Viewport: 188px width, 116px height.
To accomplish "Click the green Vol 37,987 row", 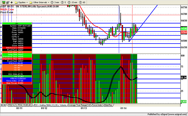I will click(x=17, y=76).
